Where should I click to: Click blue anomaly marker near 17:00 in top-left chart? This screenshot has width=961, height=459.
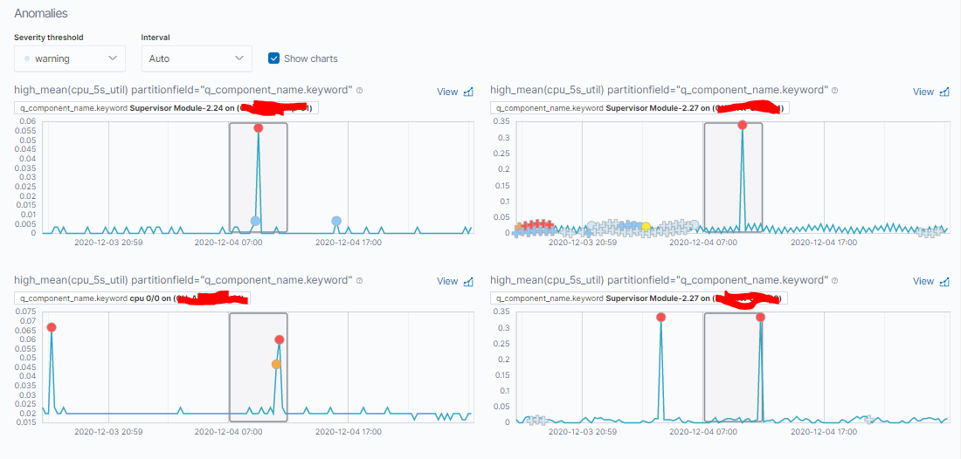(x=336, y=221)
